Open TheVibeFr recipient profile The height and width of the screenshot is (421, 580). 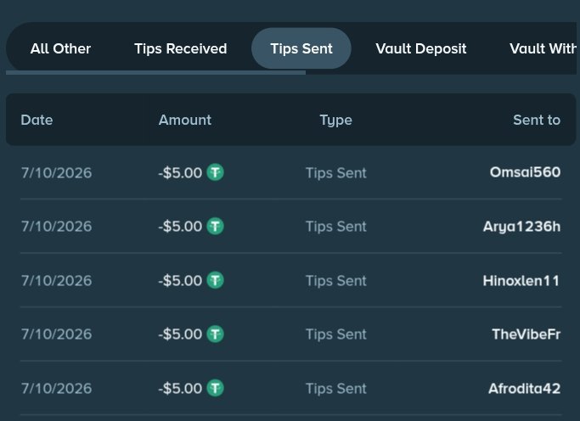click(526, 334)
